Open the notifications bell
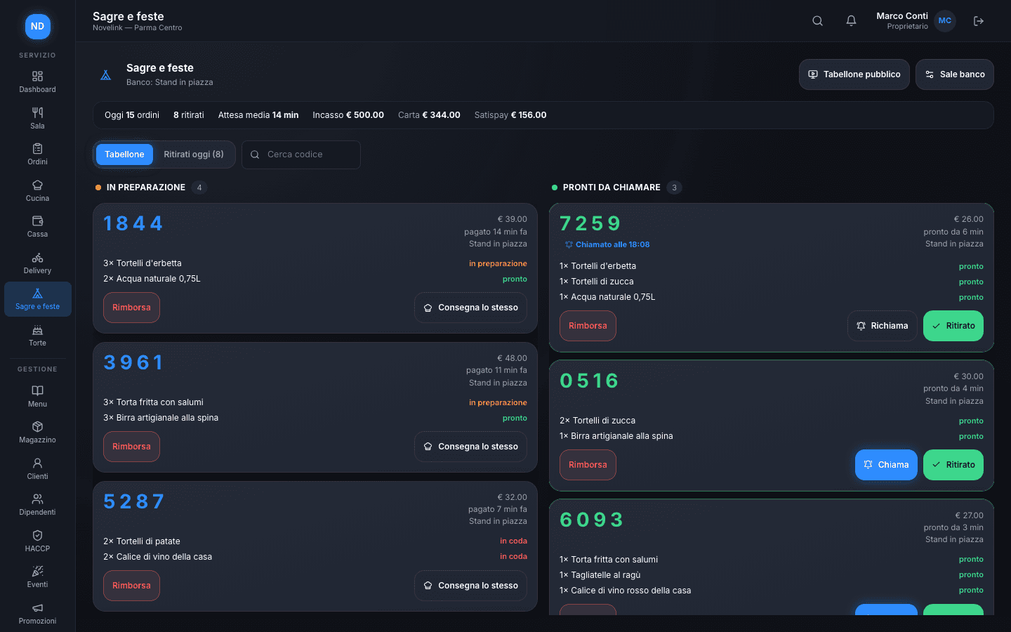 [851, 21]
